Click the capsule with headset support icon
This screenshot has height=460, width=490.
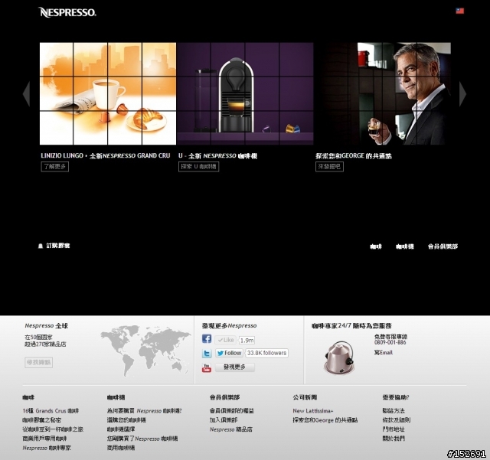click(x=339, y=357)
